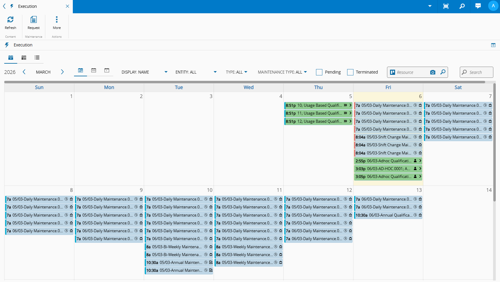Go to previous month with left arrow

[x=24, y=72]
